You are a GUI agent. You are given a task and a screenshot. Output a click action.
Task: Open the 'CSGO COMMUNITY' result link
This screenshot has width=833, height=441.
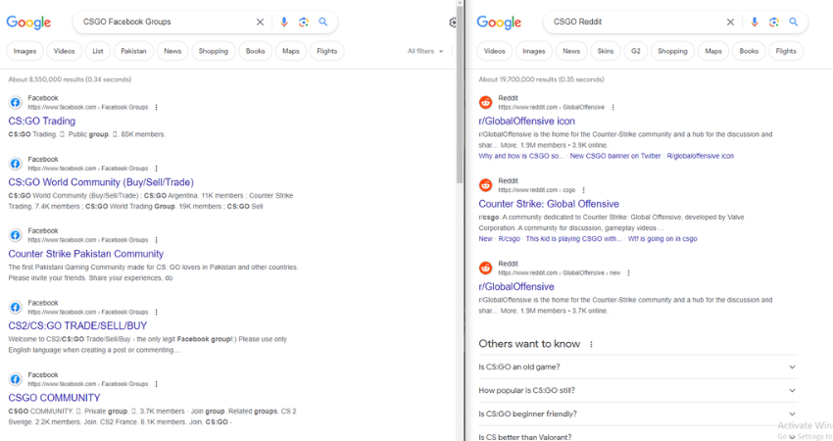(54, 398)
